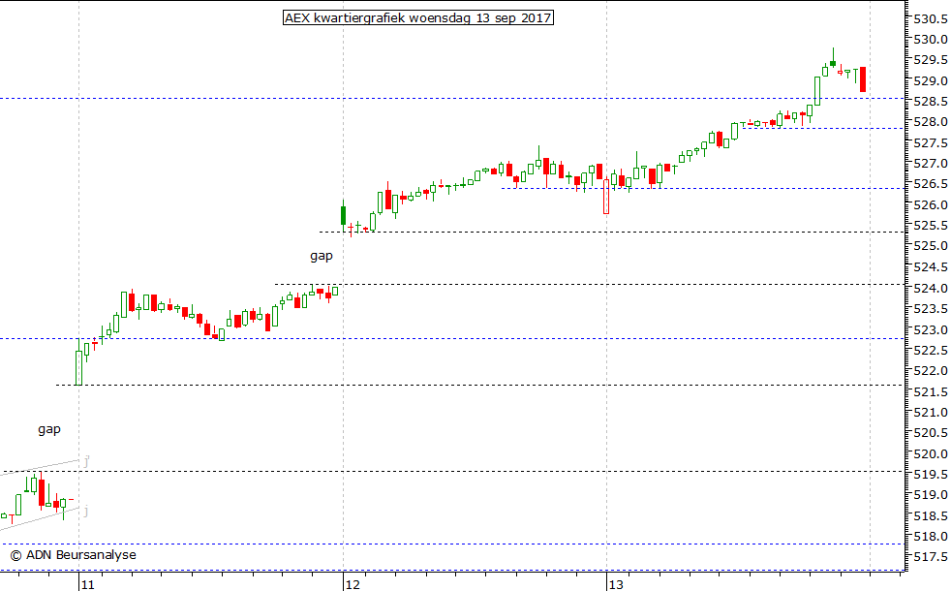
Task: Select date label 13 on time axis
Action: 616,585
